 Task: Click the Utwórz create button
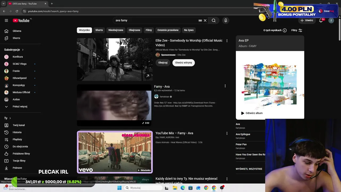(307, 20)
